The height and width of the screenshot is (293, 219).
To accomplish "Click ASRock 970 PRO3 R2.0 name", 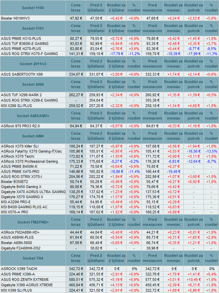I will (x=20, y=126).
